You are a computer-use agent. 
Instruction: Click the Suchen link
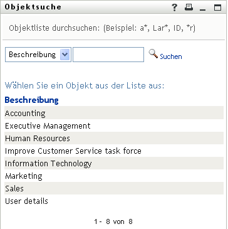[x=171, y=56]
